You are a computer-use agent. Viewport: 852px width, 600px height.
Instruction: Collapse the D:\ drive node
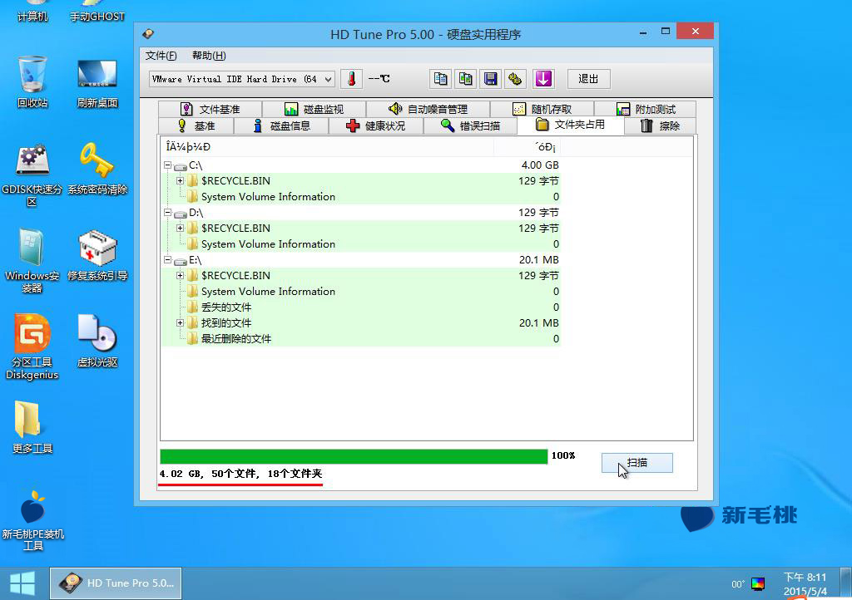(168, 212)
